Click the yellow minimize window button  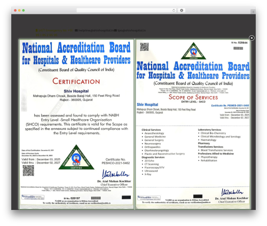pyautogui.click(x=19, y=10)
